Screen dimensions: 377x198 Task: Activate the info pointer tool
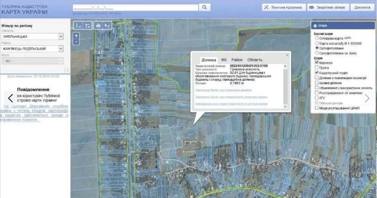point(107,26)
